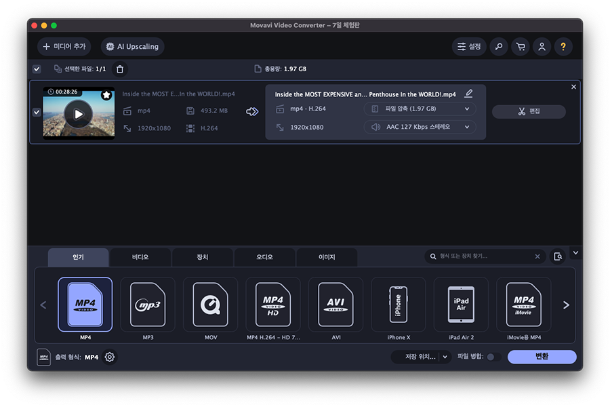Expand the save location dropdown arrow
The height and width of the screenshot is (407, 610).
pyautogui.click(x=445, y=357)
